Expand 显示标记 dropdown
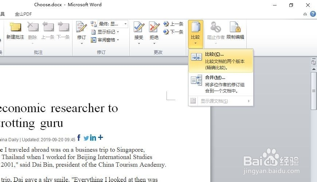Viewport: 317px width, 182px height. [118, 32]
